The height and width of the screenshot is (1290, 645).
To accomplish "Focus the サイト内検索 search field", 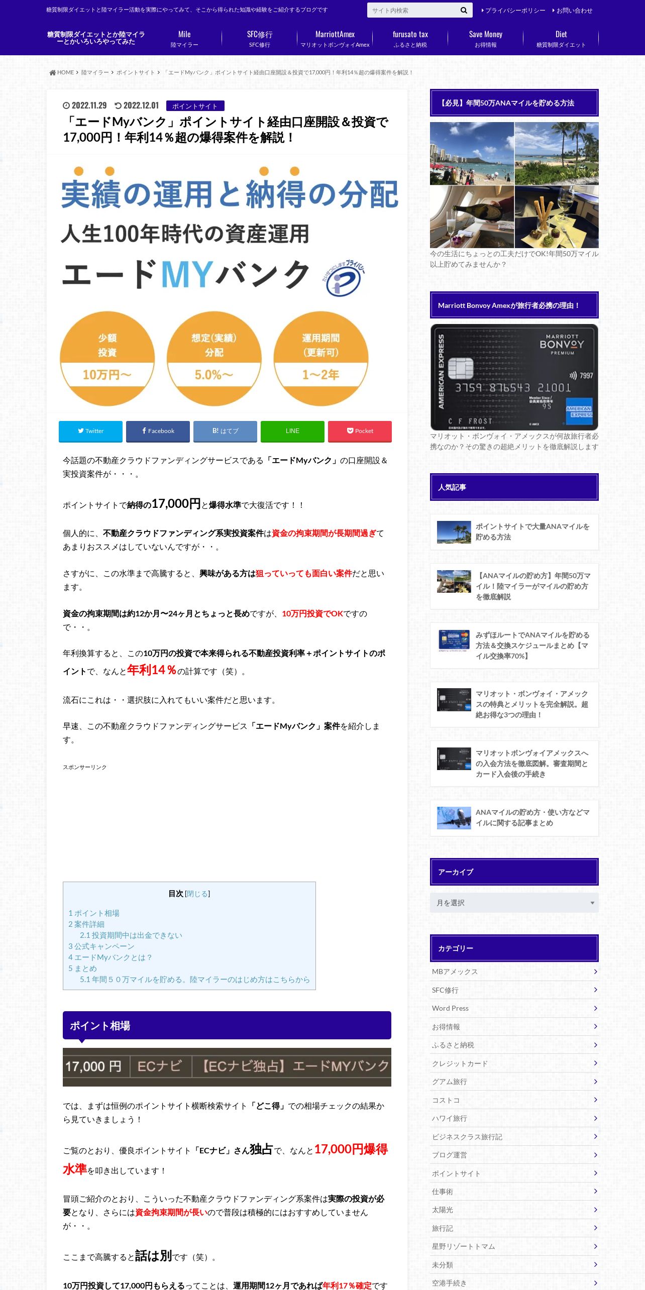I will (412, 10).
